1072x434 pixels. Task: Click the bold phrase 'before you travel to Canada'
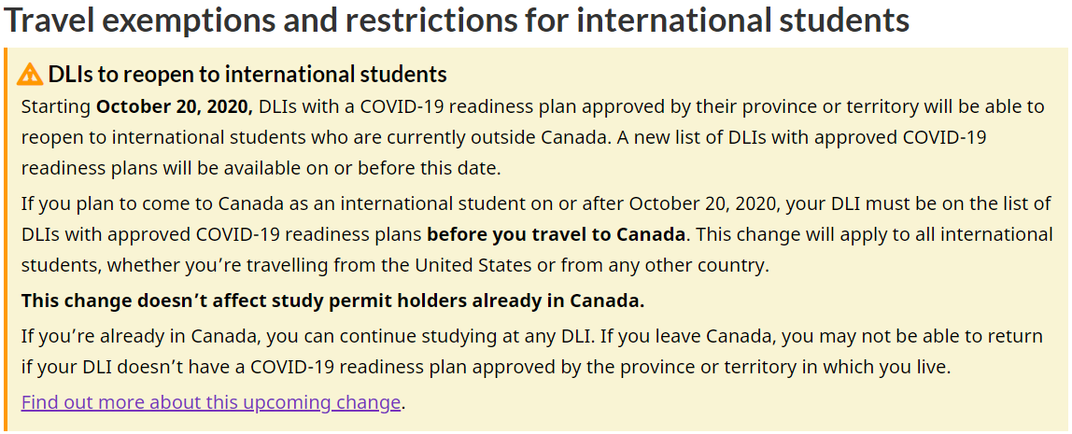556,234
